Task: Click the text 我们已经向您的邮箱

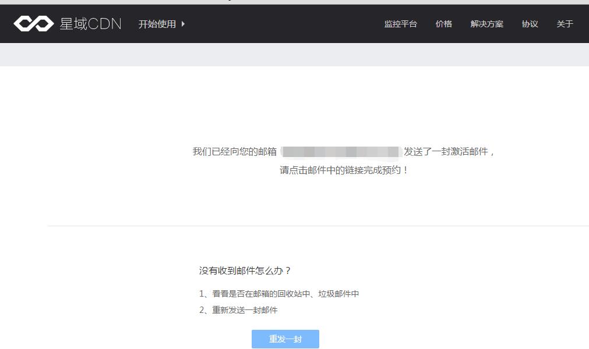Action: tap(235, 152)
